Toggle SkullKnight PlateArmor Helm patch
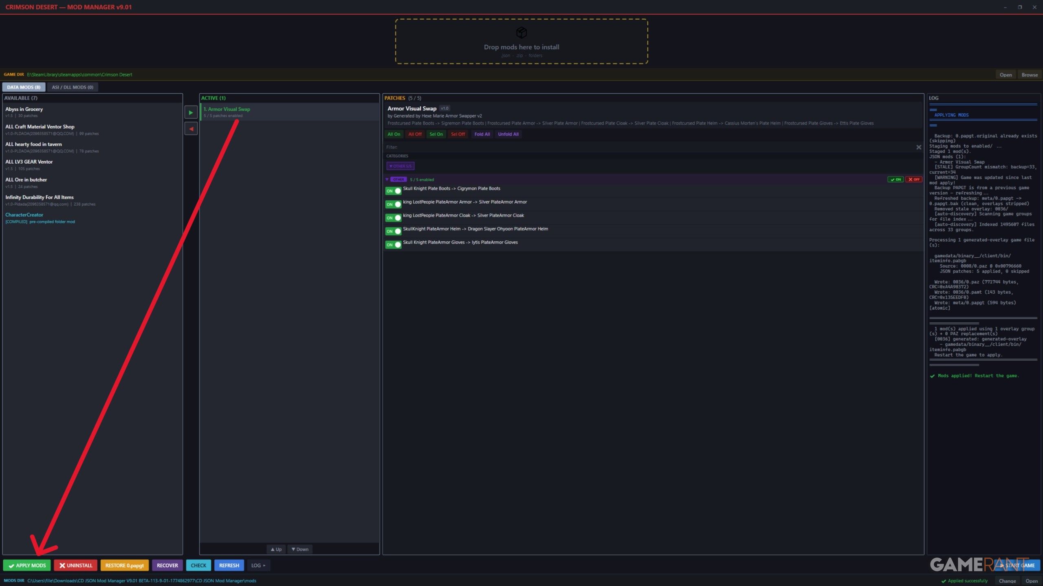The height and width of the screenshot is (586, 1043). tap(393, 231)
